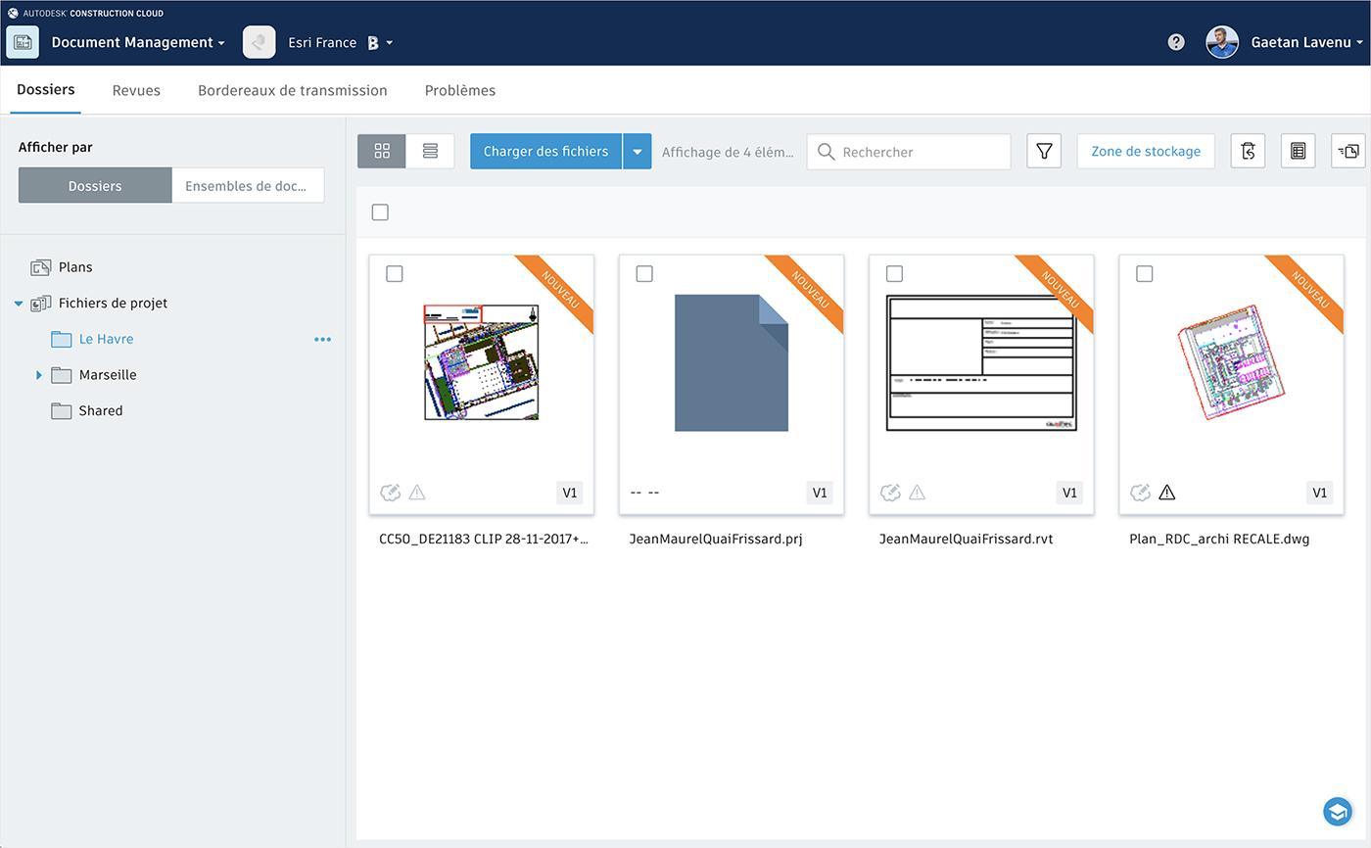Switch to grid thumbnail view
1371x848 pixels.
(x=382, y=151)
